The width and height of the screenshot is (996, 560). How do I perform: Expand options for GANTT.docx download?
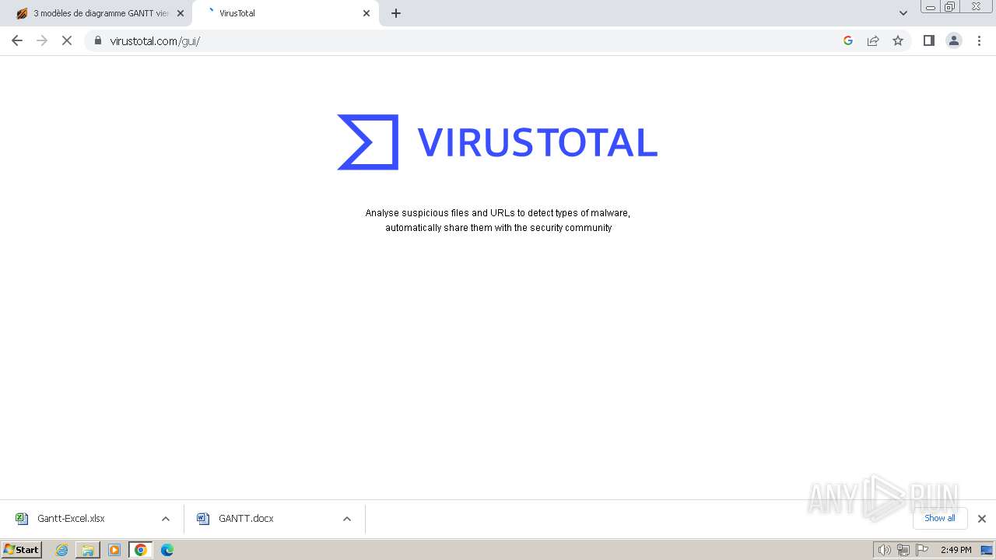click(x=347, y=519)
